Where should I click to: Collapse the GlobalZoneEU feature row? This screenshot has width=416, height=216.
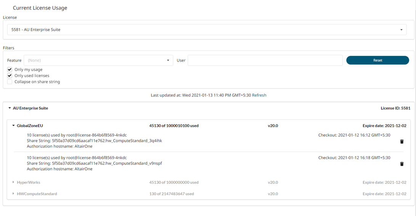tap(13, 126)
